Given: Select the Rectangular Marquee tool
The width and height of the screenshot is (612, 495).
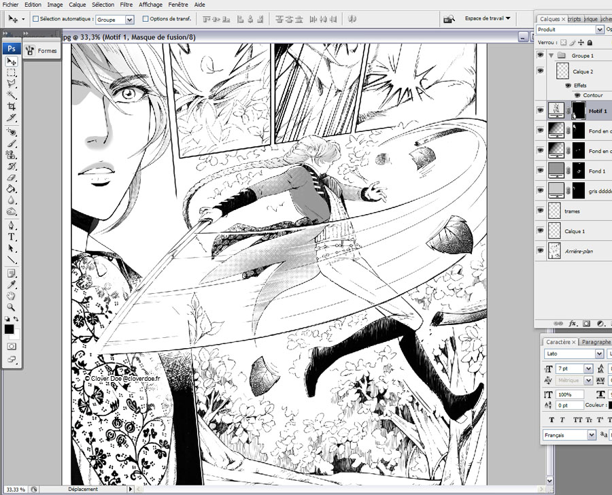Looking at the screenshot, I should tap(12, 73).
